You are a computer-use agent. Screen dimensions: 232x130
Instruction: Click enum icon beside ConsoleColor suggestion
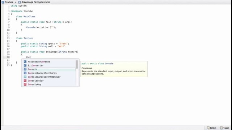coord(25,81)
